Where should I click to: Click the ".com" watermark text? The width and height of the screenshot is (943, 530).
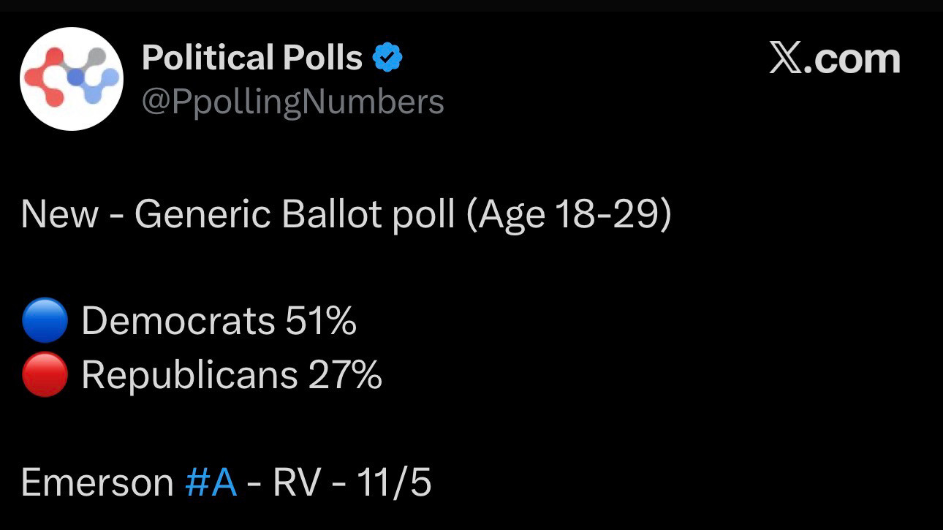coord(852,58)
